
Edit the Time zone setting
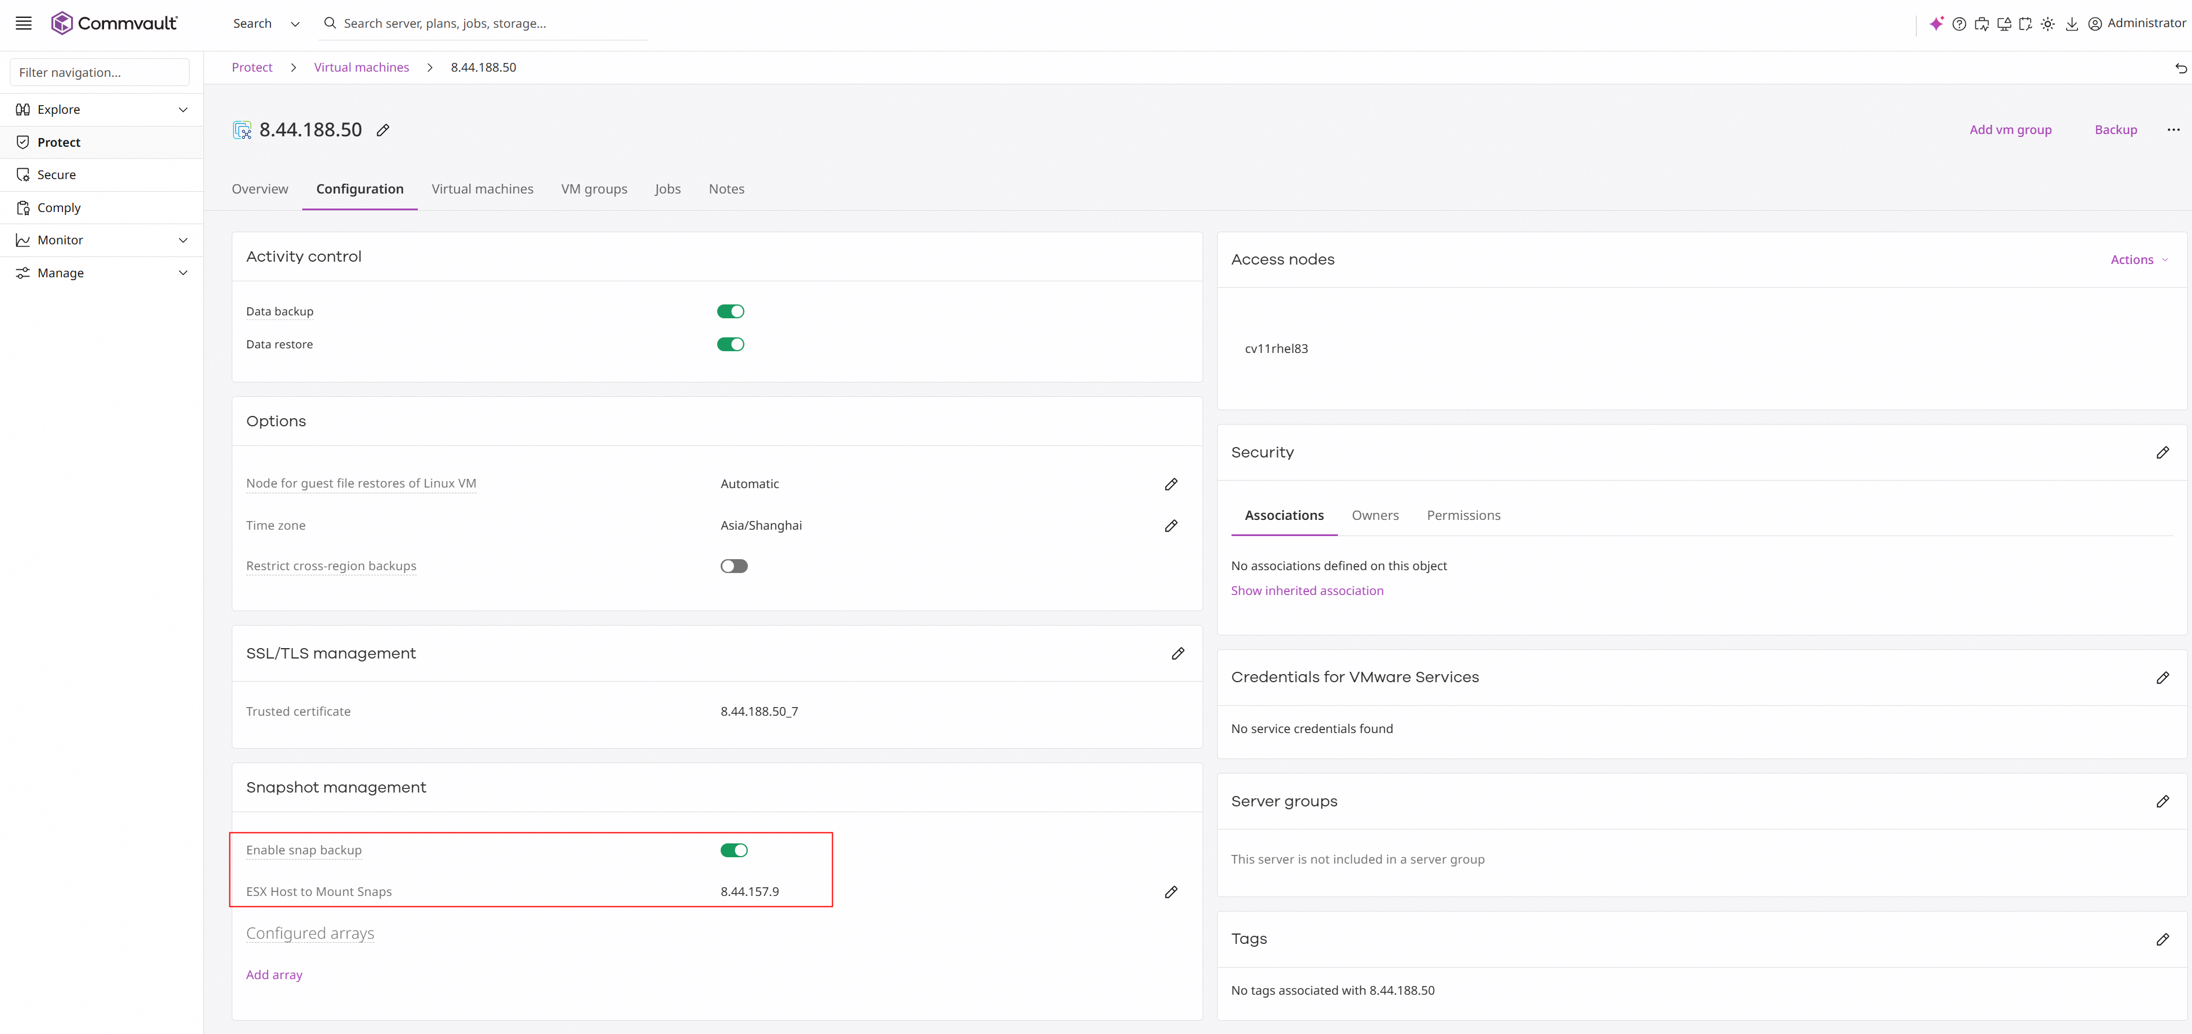click(1171, 526)
